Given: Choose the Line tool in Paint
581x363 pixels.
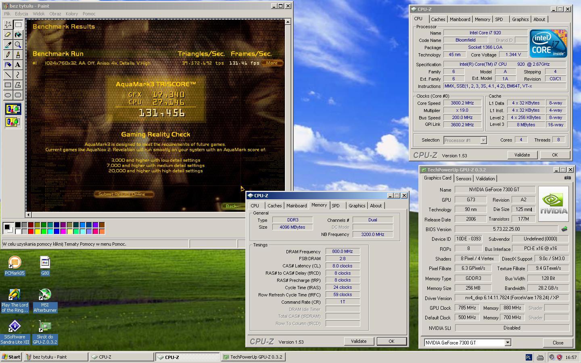Looking at the screenshot, I should (8, 75).
